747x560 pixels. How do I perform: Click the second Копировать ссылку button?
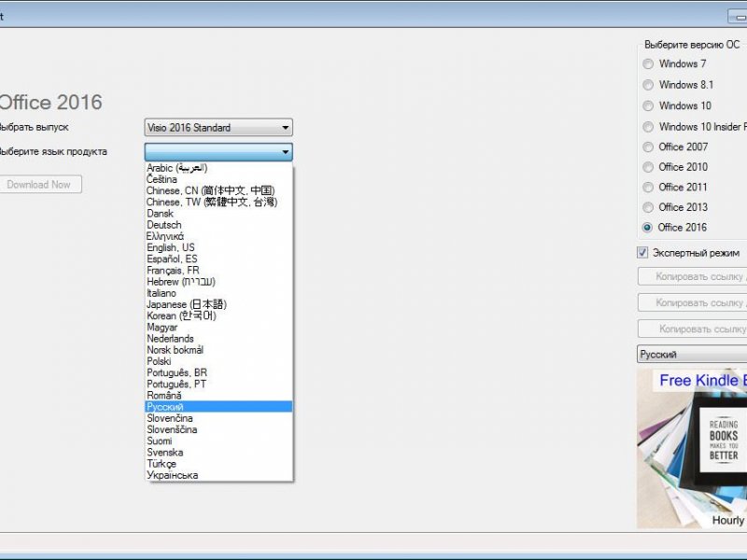pos(692,302)
